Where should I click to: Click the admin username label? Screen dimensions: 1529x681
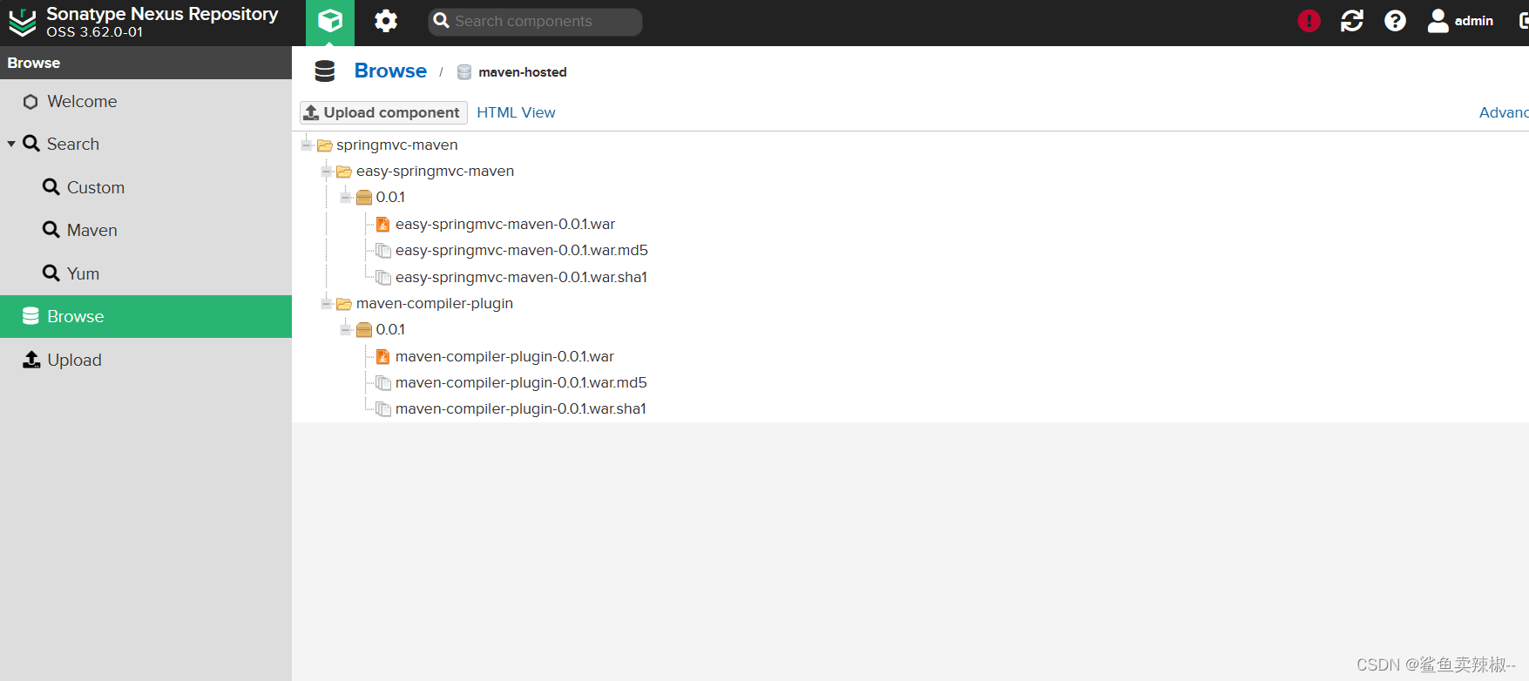(1474, 21)
